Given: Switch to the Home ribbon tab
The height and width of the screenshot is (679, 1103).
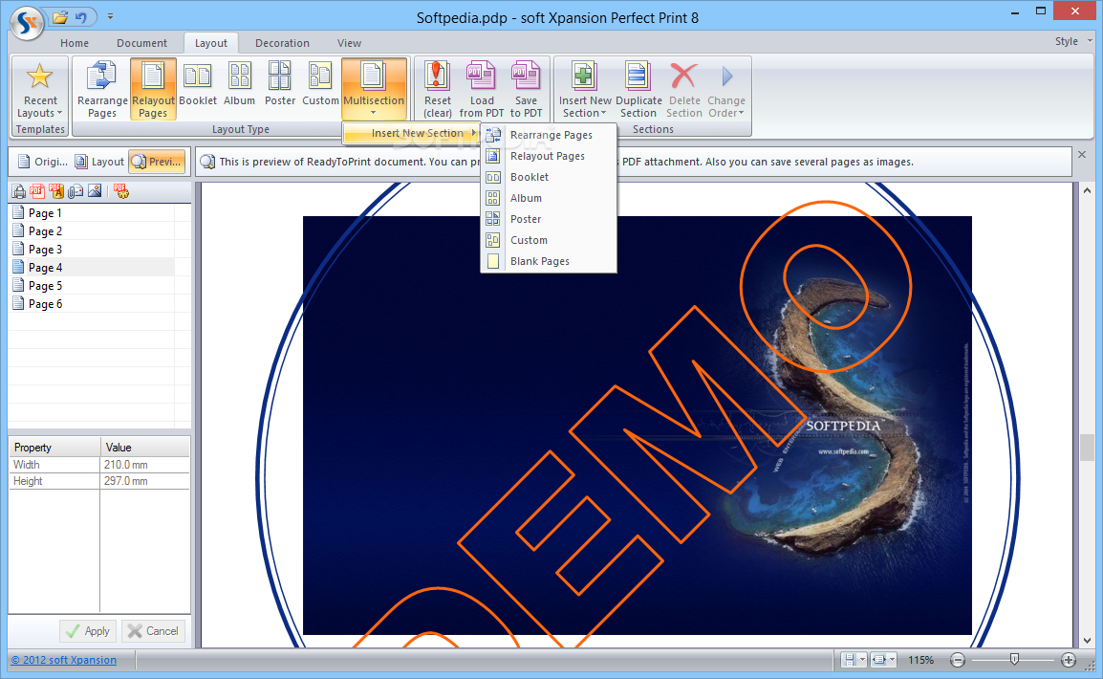Looking at the screenshot, I should click(x=75, y=43).
